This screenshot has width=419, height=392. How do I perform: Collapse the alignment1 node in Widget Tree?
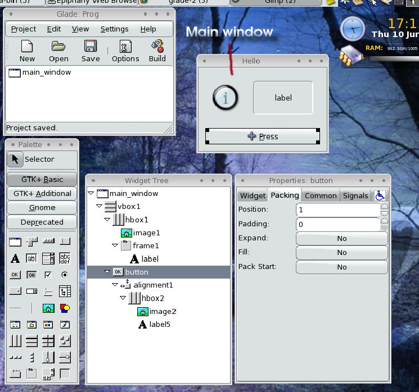pyautogui.click(x=115, y=285)
